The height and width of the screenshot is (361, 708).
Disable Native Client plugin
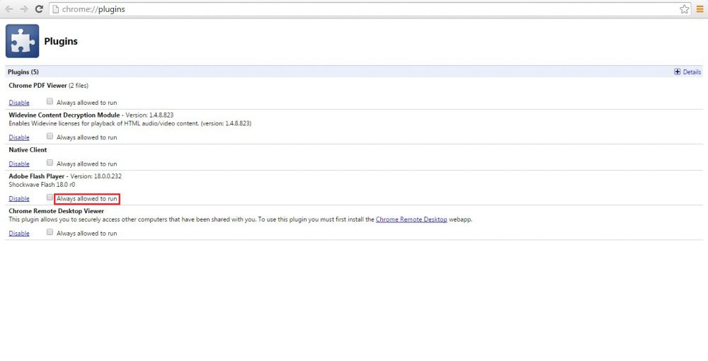(19, 164)
